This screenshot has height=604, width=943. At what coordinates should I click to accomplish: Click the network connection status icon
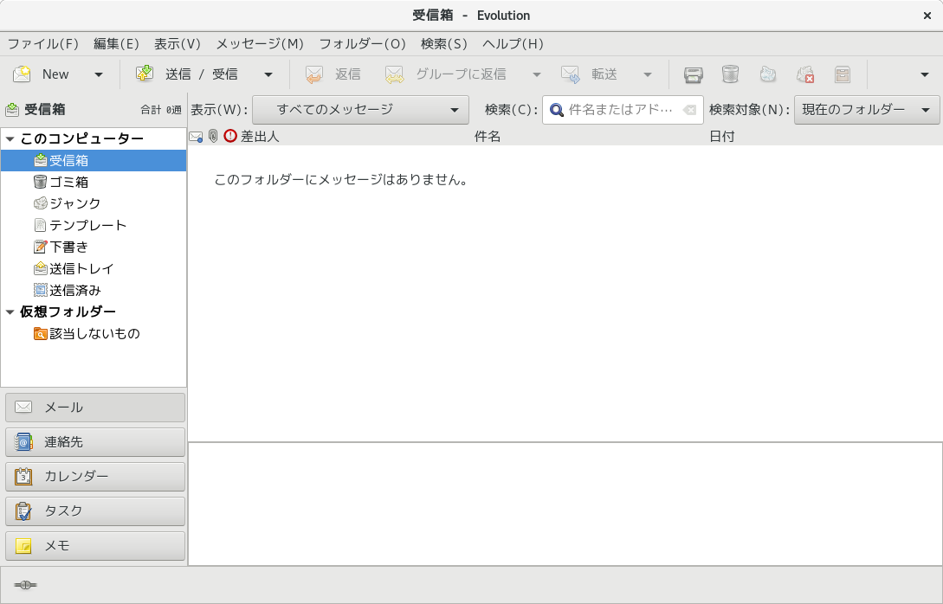[25, 585]
